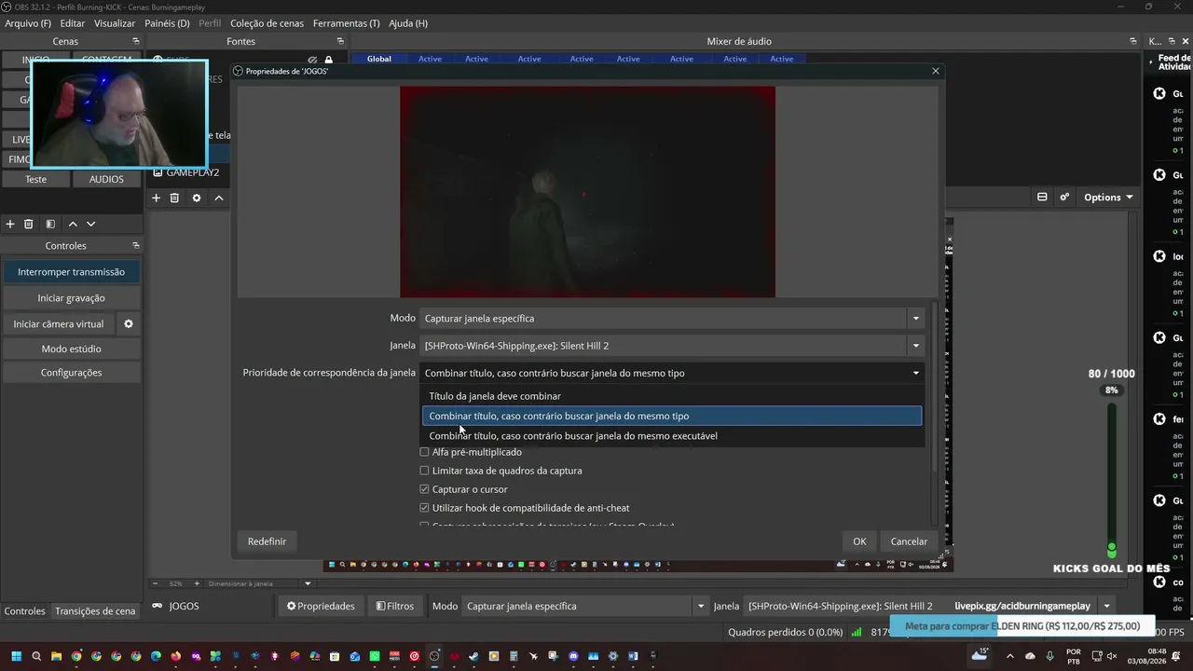Open the Editar menu
The height and width of the screenshot is (671, 1193).
(x=72, y=23)
